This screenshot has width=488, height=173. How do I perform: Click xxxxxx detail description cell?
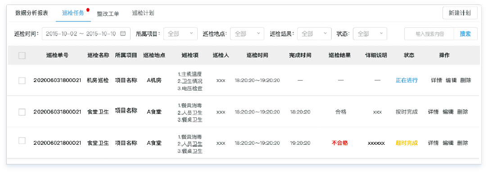pyautogui.click(x=376, y=143)
